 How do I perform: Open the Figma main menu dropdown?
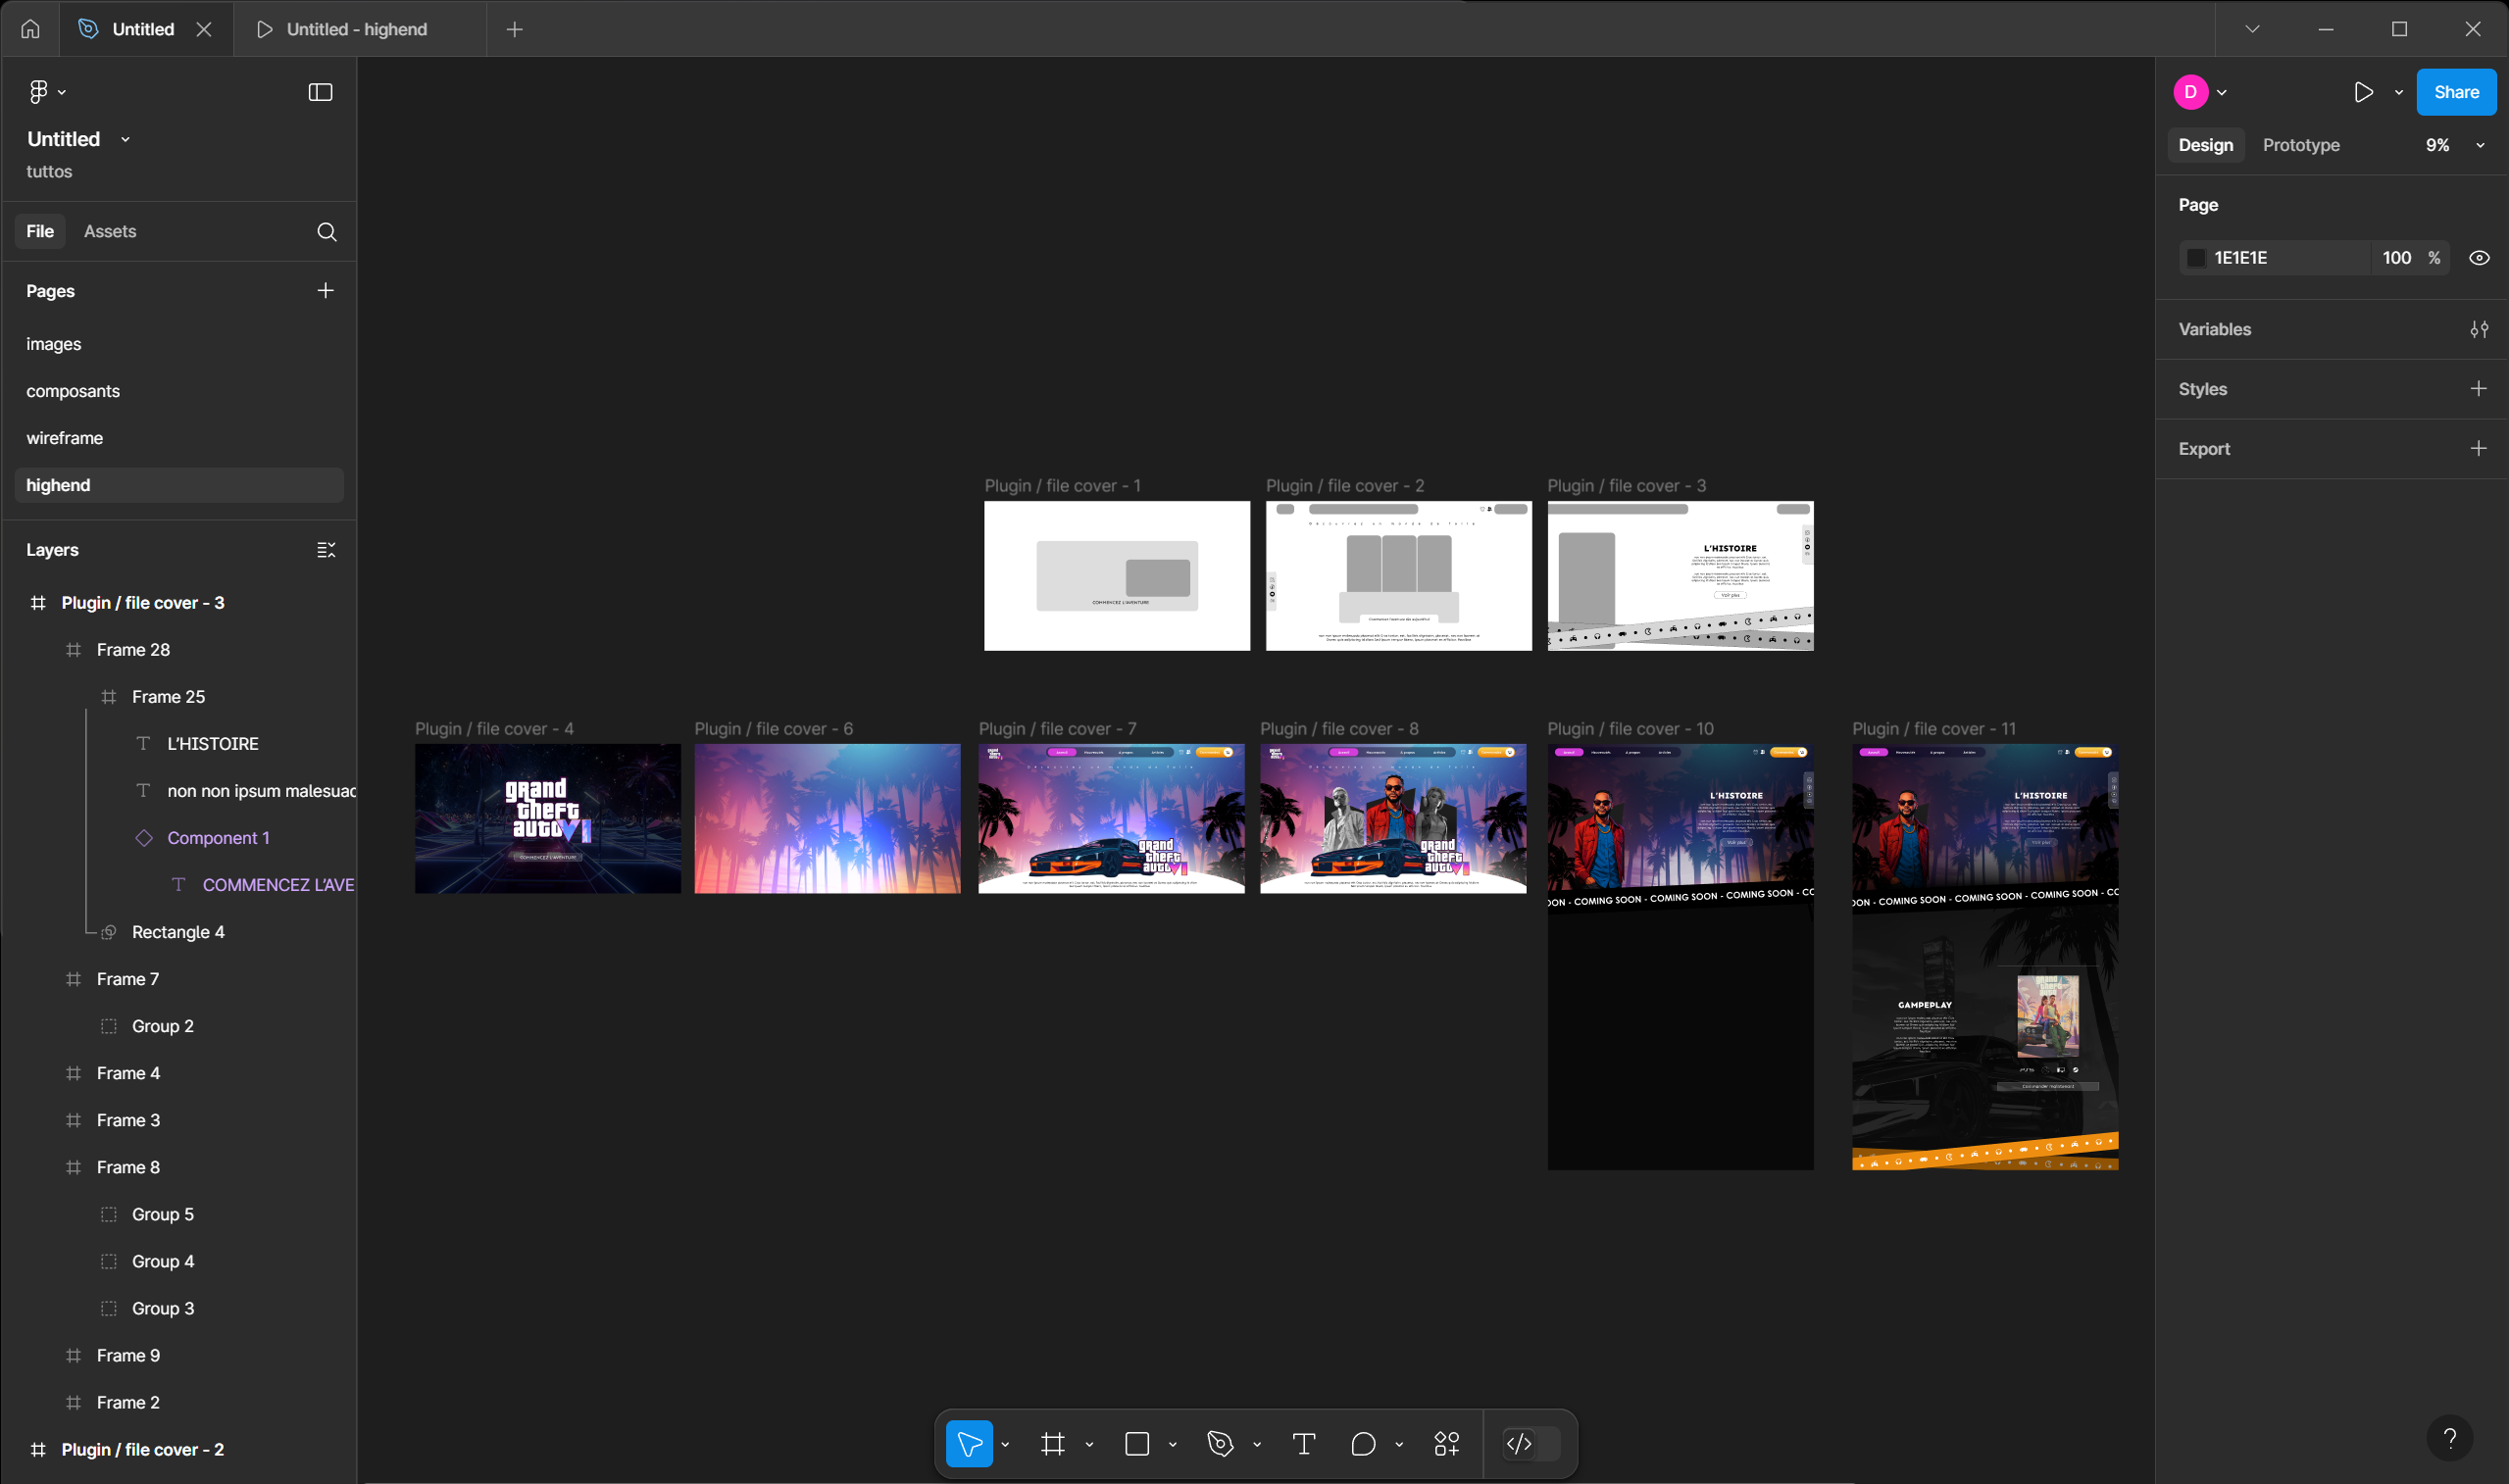point(46,92)
